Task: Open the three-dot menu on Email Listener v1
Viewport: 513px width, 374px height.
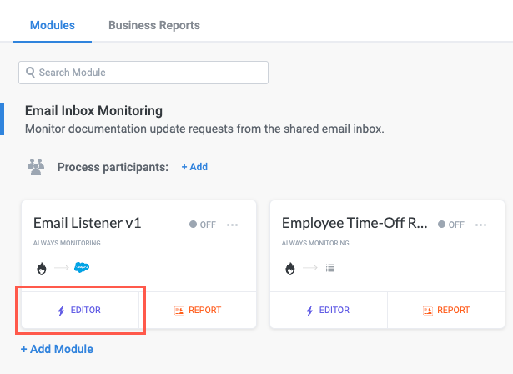Action: pyautogui.click(x=233, y=225)
